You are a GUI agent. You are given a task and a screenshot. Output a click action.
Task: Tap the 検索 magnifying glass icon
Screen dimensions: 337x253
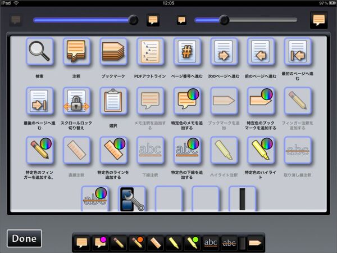[x=39, y=51]
